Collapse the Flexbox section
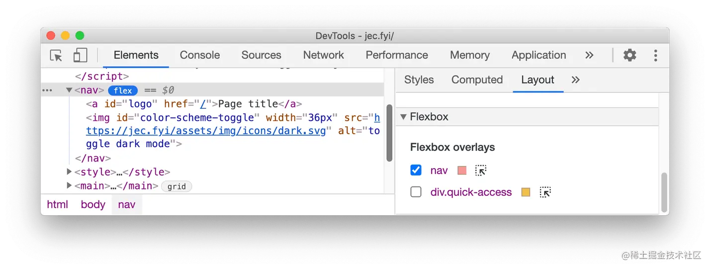The width and height of the screenshot is (710, 269). tap(403, 117)
